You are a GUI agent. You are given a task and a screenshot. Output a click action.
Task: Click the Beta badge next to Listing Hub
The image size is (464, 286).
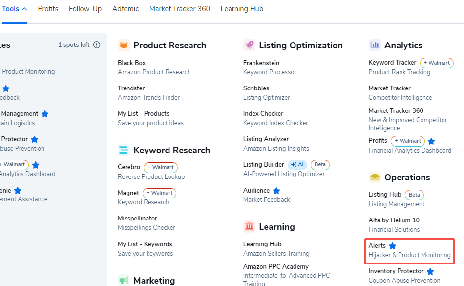[414, 195]
